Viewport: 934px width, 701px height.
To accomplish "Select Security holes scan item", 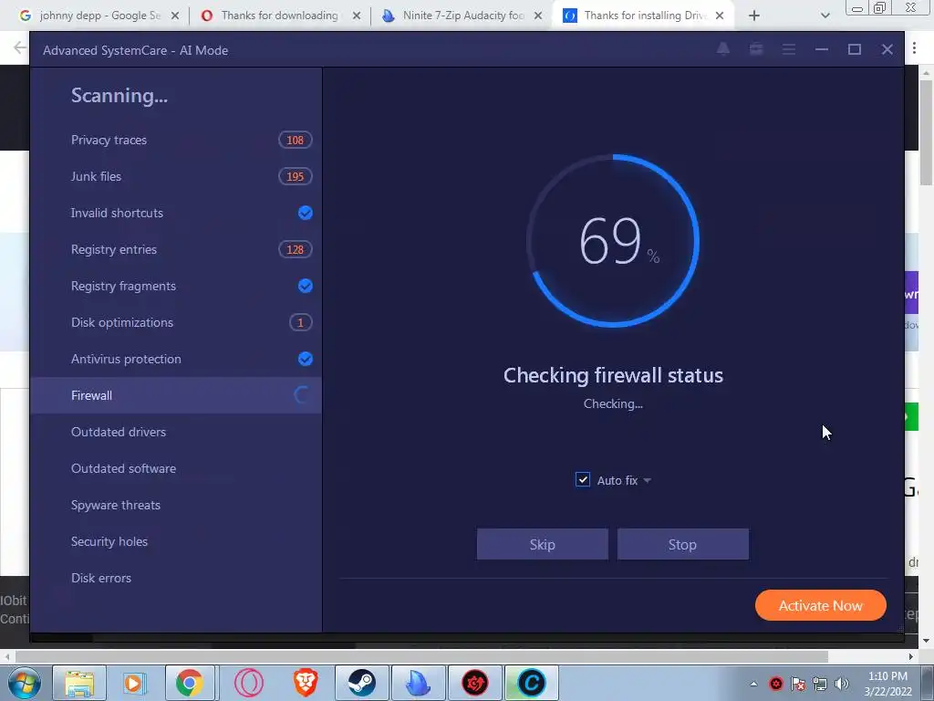I will (176, 541).
